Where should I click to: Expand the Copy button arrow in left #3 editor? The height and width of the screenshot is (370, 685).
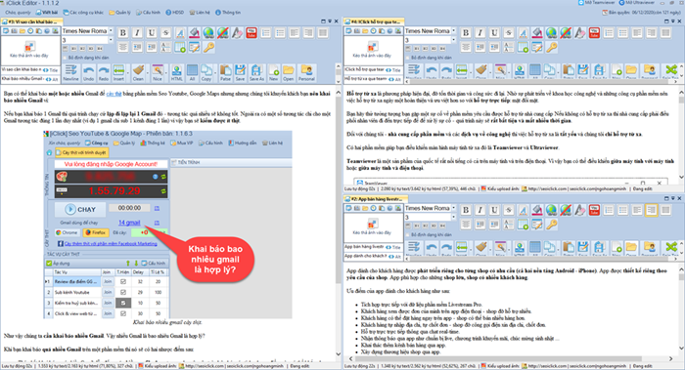tap(216, 72)
